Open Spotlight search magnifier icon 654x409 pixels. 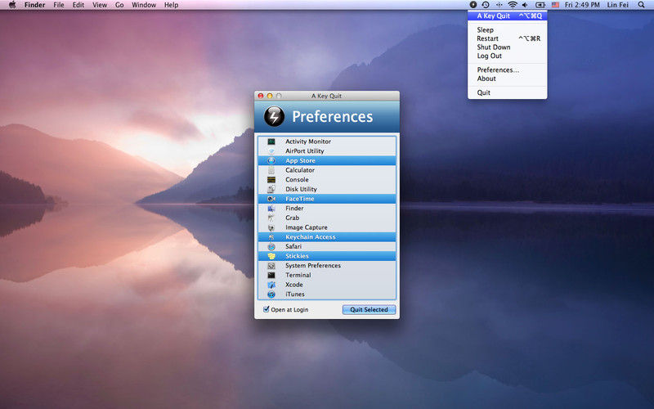pyautogui.click(x=641, y=5)
